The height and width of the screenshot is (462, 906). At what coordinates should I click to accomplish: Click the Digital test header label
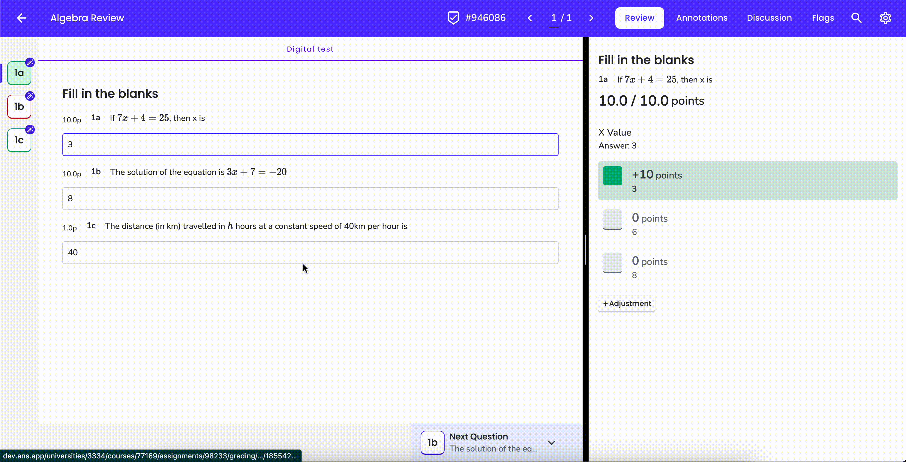[x=310, y=49]
